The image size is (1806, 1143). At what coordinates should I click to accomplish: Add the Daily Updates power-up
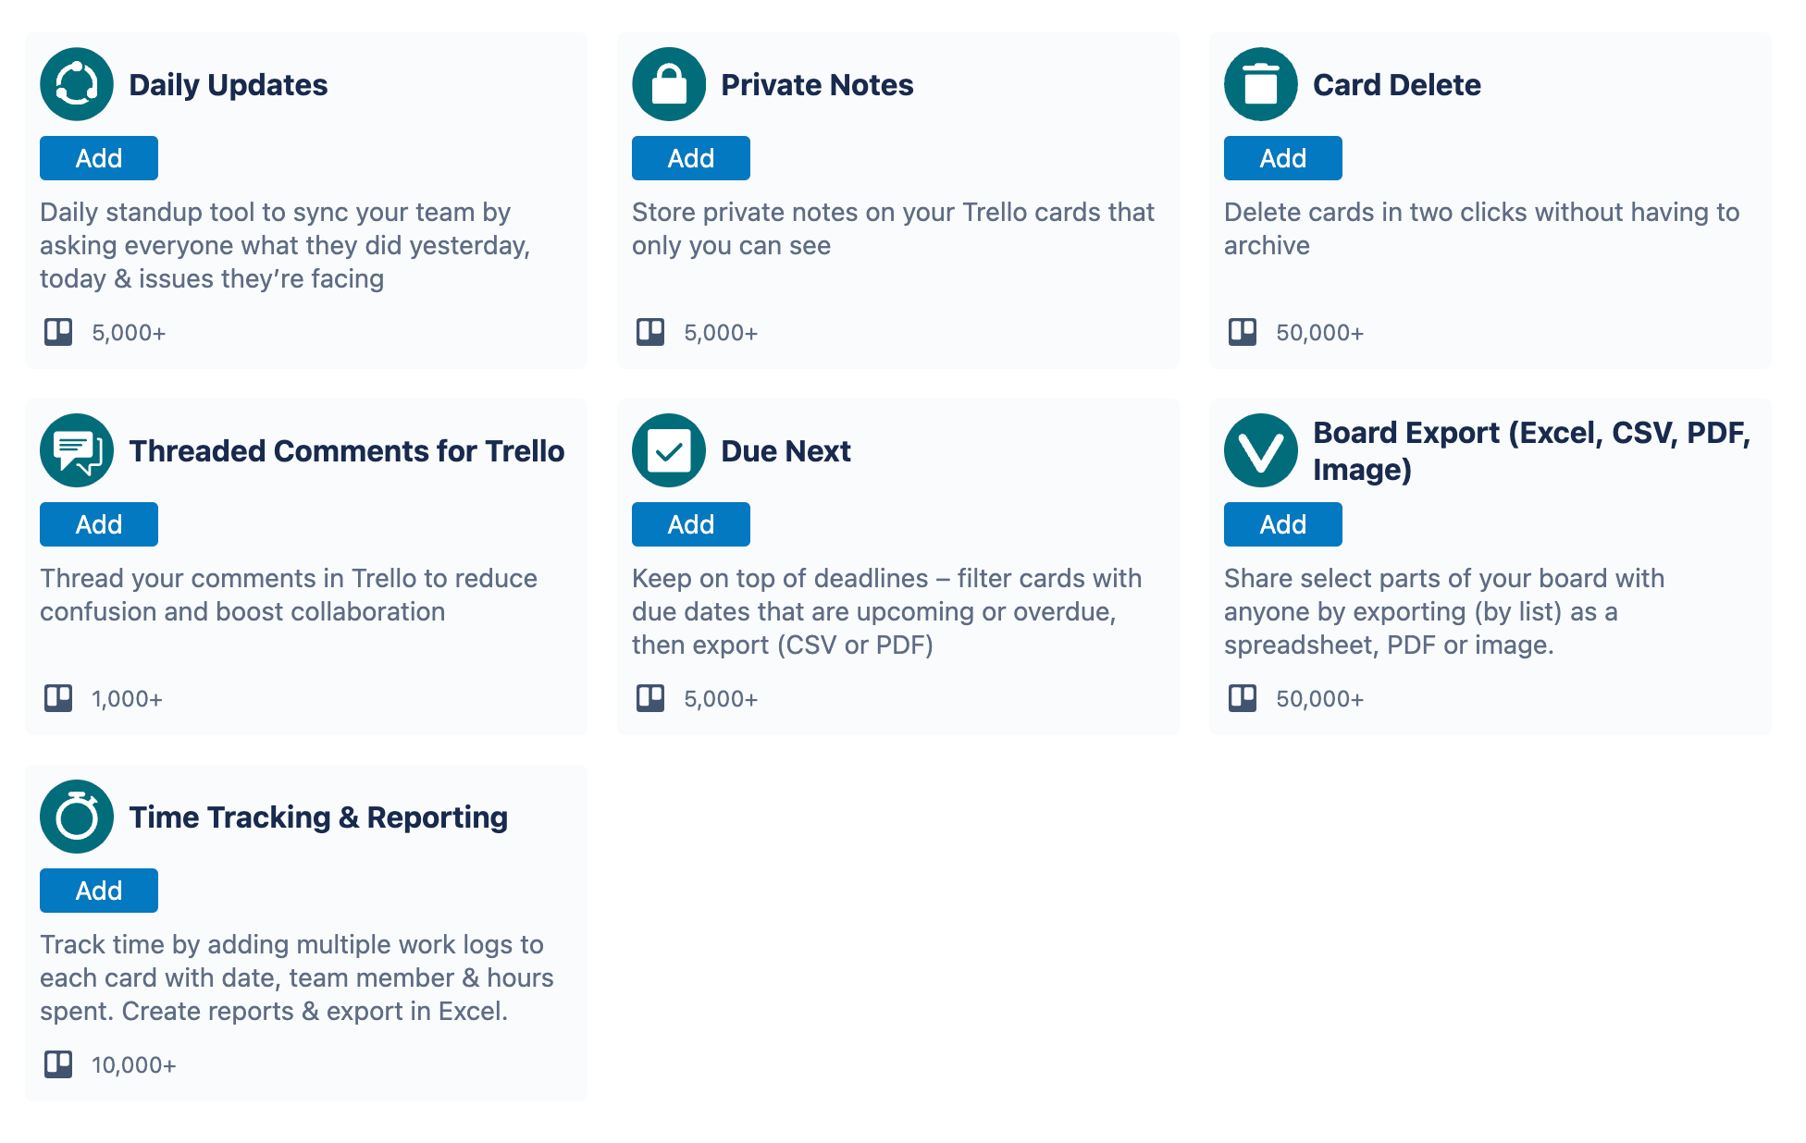tap(98, 158)
